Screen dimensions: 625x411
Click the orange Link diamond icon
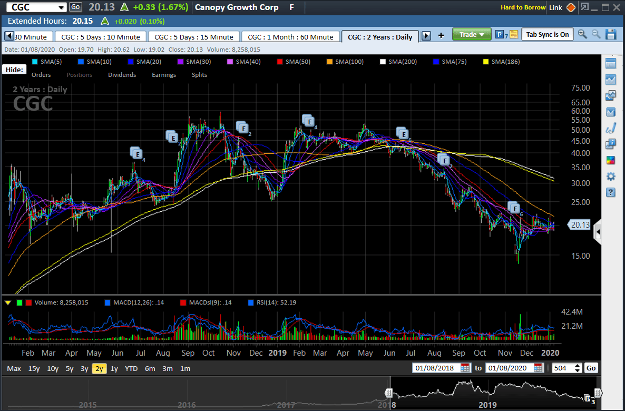[571, 7]
